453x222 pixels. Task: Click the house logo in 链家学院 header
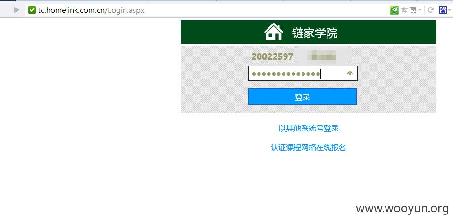tap(274, 32)
